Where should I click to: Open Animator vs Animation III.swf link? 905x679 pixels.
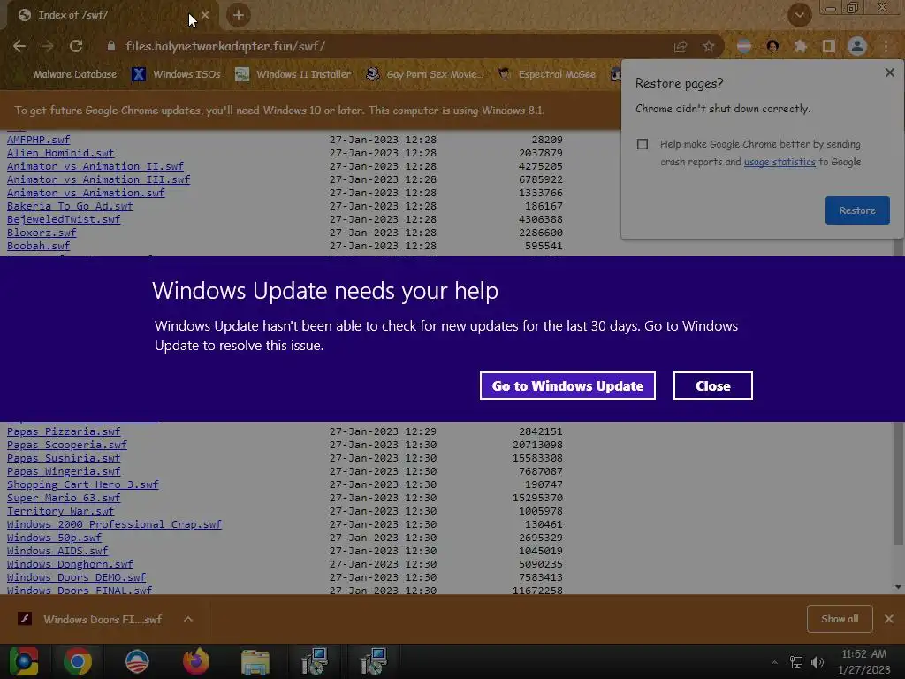98,179
